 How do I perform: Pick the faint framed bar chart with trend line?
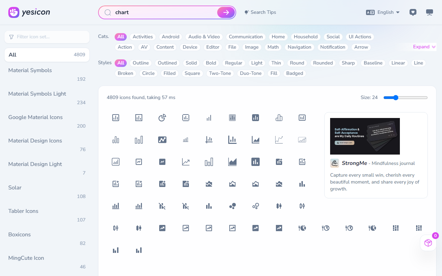point(302,140)
